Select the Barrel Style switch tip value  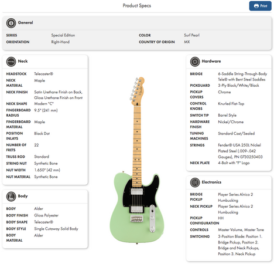coord(227,115)
